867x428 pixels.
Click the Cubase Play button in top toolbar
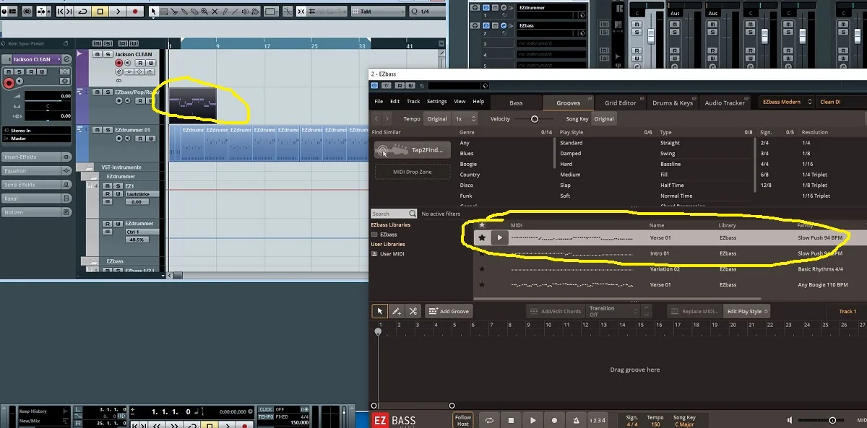click(118, 12)
